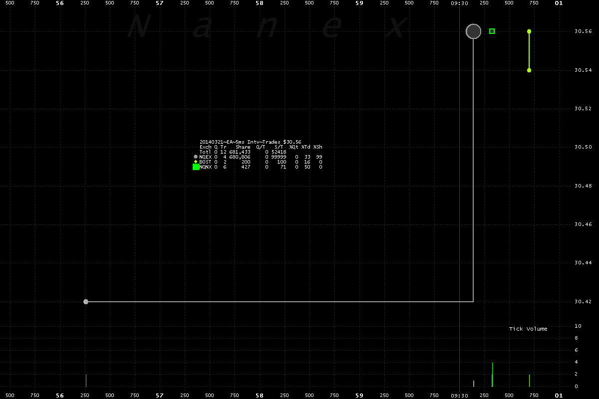Click the 30.48 price axis label
The image size is (599, 399).
click(583, 186)
